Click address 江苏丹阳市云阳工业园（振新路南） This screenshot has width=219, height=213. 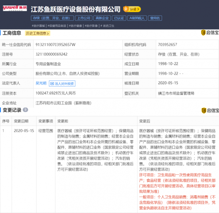coord(64,103)
